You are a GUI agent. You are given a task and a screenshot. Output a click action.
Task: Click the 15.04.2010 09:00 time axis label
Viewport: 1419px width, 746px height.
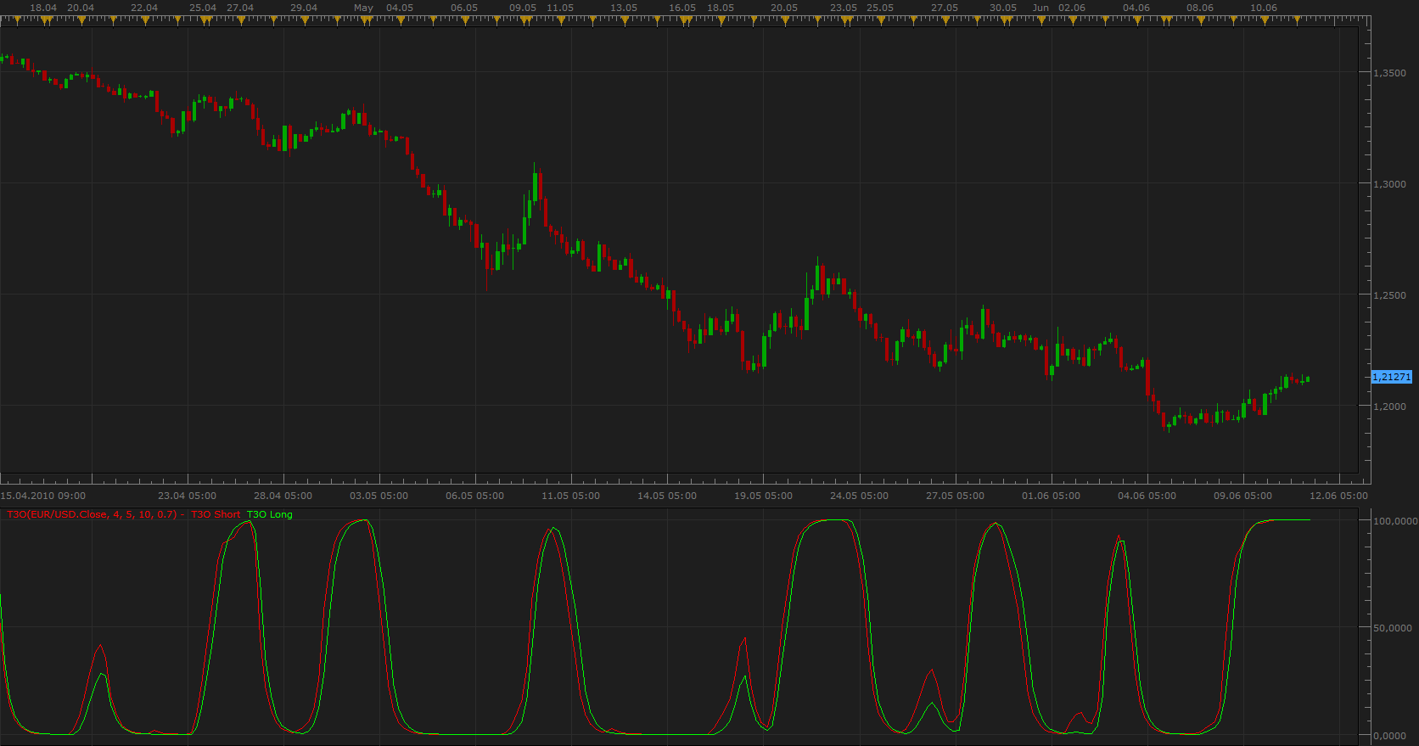[43, 496]
